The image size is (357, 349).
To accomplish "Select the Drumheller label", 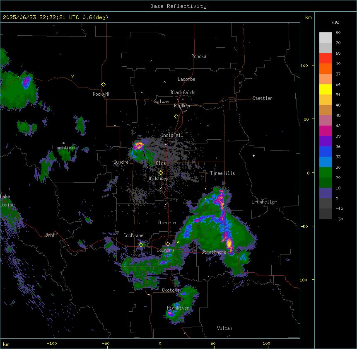I will tap(264, 202).
